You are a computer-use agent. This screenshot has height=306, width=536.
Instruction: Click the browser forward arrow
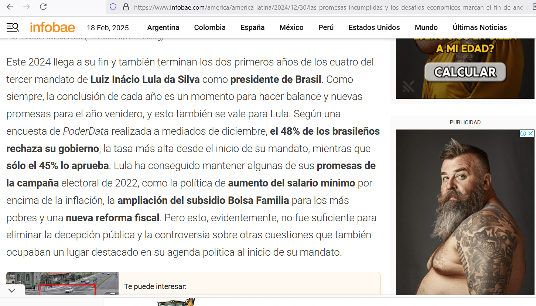pos(27,7)
